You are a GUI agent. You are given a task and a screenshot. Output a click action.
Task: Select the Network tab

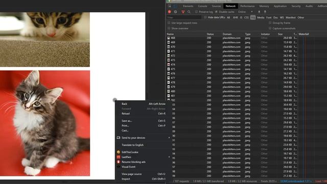click(x=230, y=6)
